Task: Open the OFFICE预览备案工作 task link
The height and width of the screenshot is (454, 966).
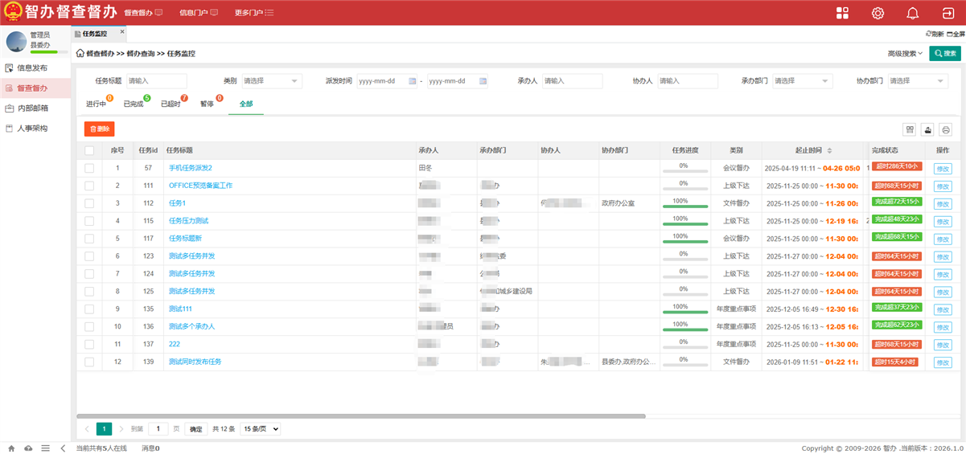Action: (x=200, y=186)
